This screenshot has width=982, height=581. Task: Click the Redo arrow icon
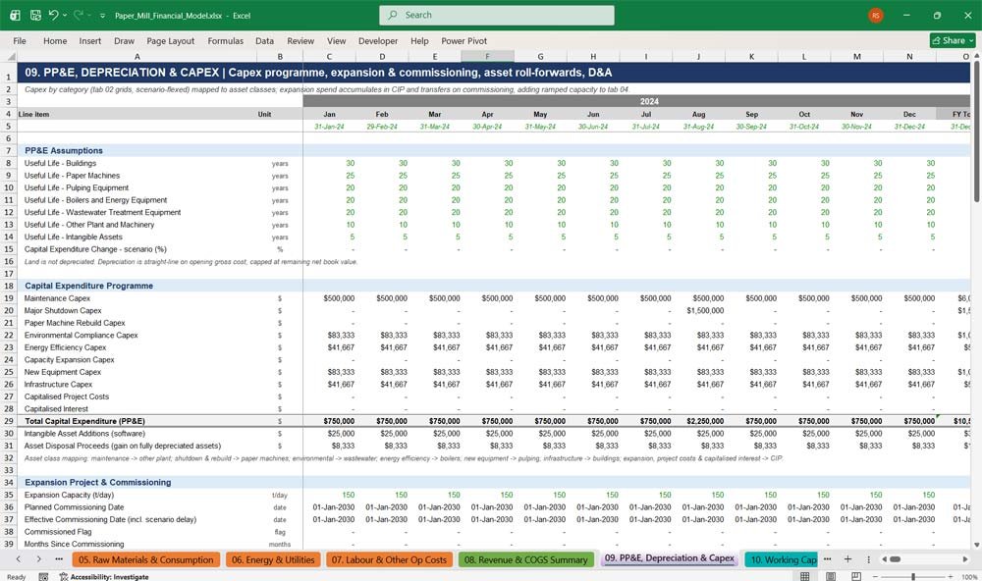click(x=79, y=15)
